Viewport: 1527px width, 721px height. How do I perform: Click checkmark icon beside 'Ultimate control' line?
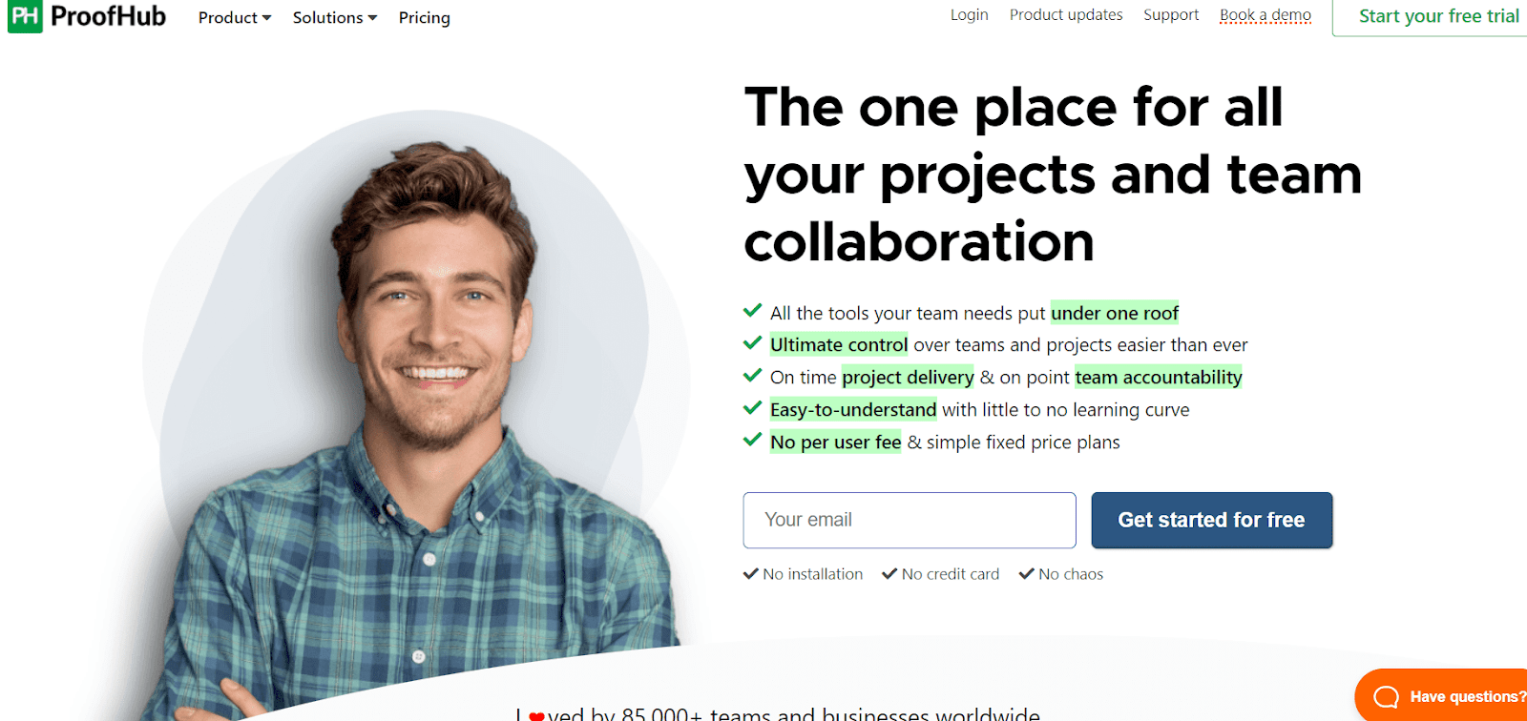[752, 343]
